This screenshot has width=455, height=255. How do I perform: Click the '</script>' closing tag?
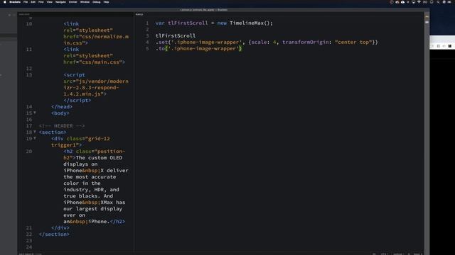[x=77, y=100]
